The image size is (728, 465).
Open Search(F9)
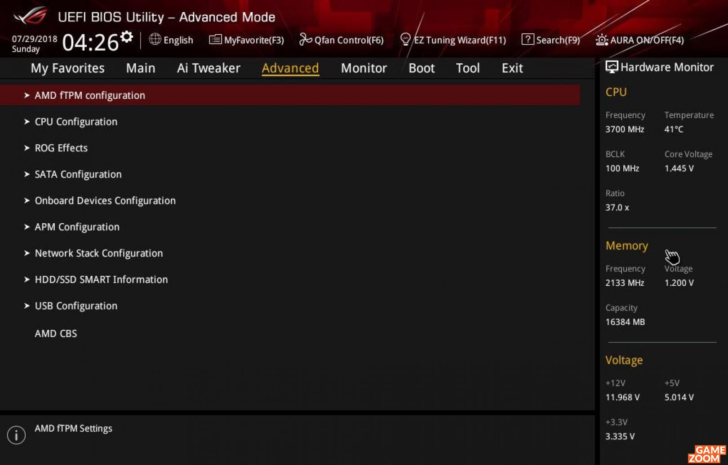(x=550, y=40)
